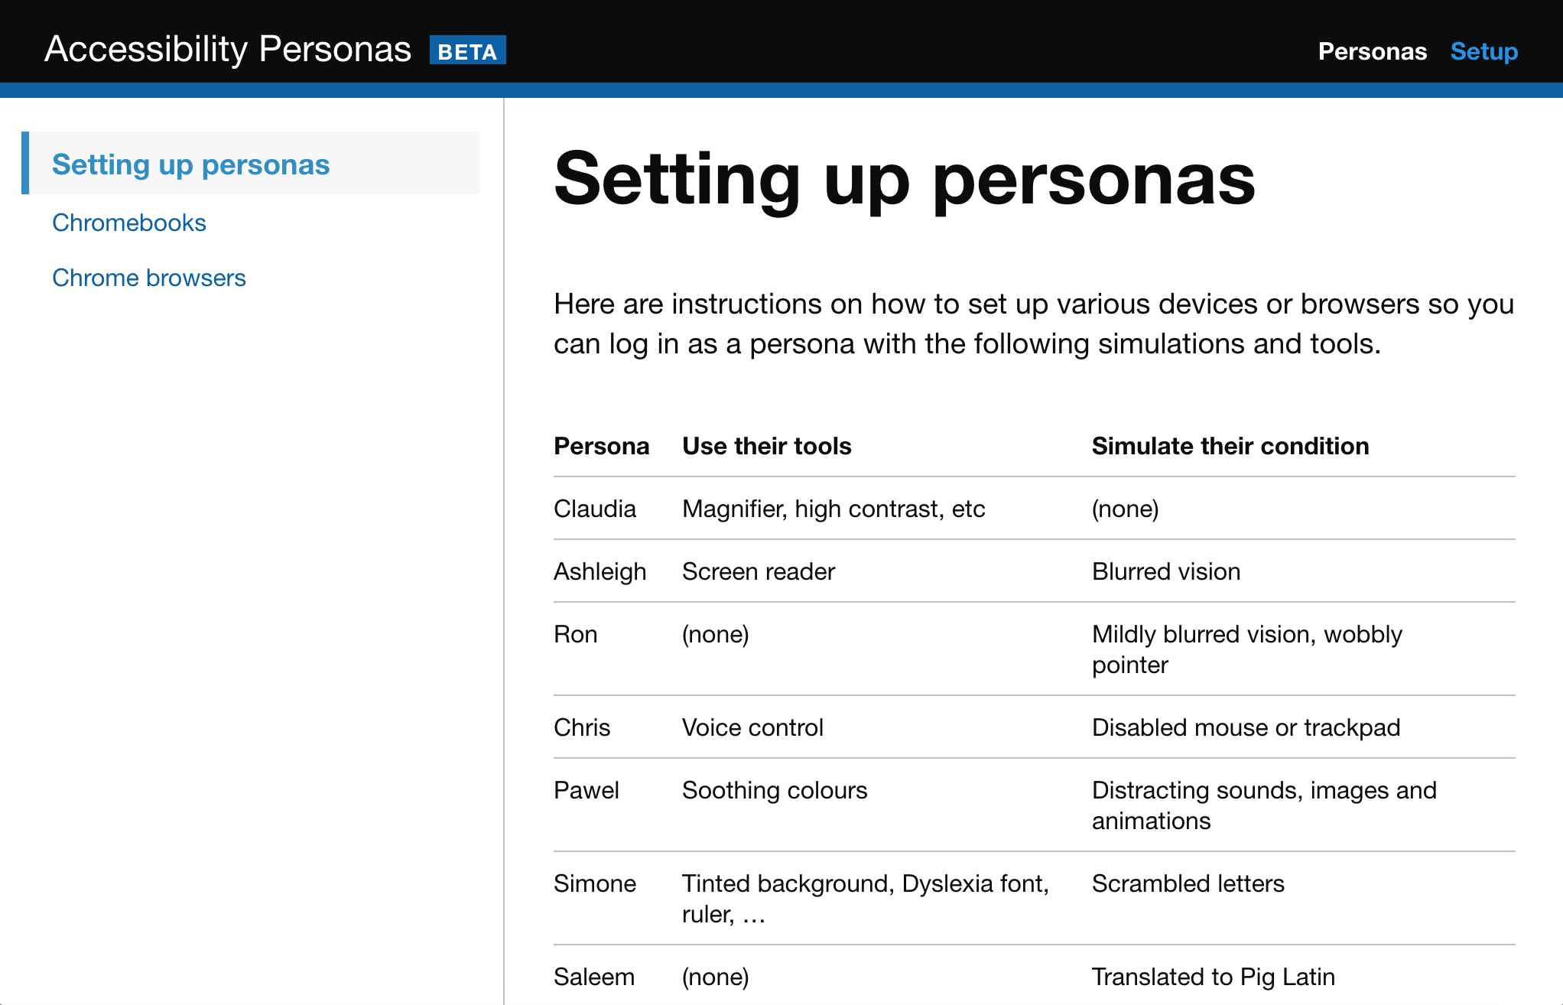The width and height of the screenshot is (1563, 1005).
Task: Click Ron's Mildly blurred vision description
Action: (x=1246, y=649)
